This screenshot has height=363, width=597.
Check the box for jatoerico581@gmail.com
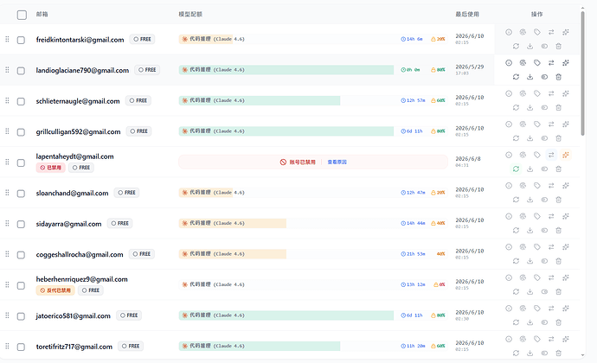point(21,316)
